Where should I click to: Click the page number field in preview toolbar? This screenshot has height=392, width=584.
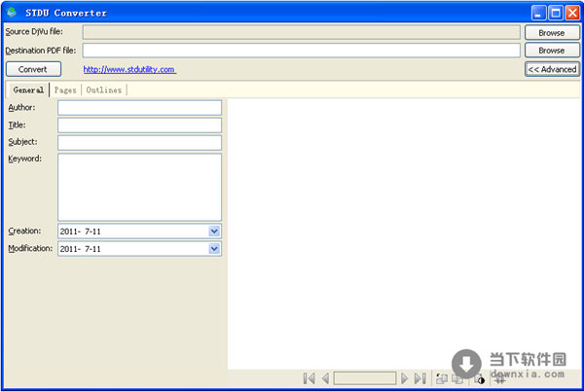click(365, 378)
